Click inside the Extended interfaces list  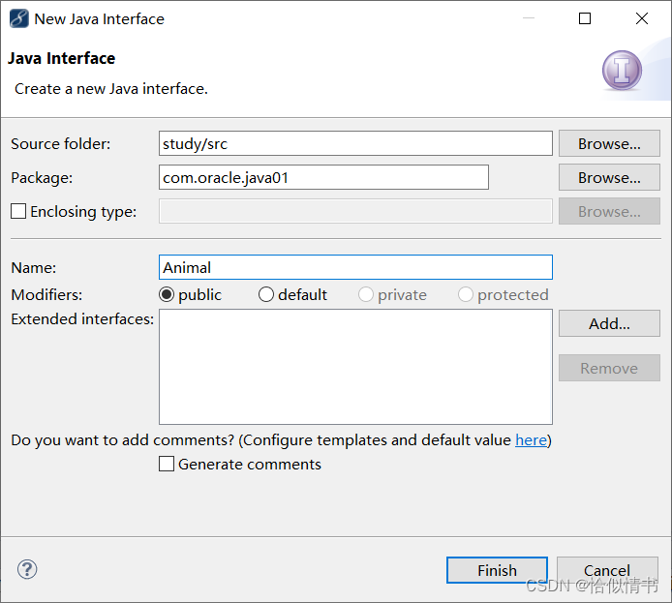(355, 367)
